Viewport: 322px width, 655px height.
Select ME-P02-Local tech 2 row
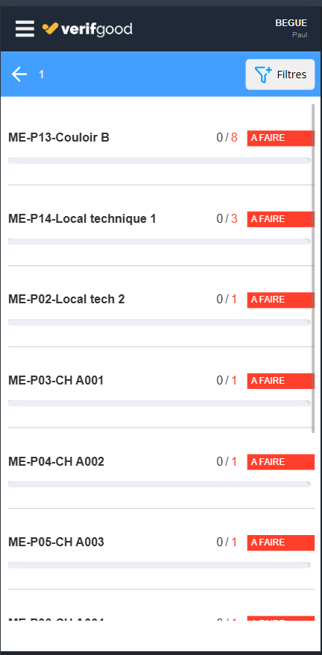[x=161, y=306]
